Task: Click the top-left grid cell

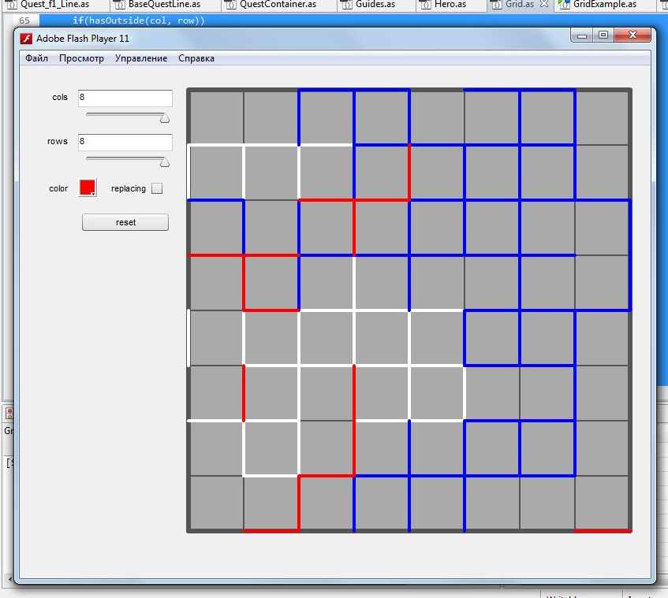Action: tap(216, 118)
